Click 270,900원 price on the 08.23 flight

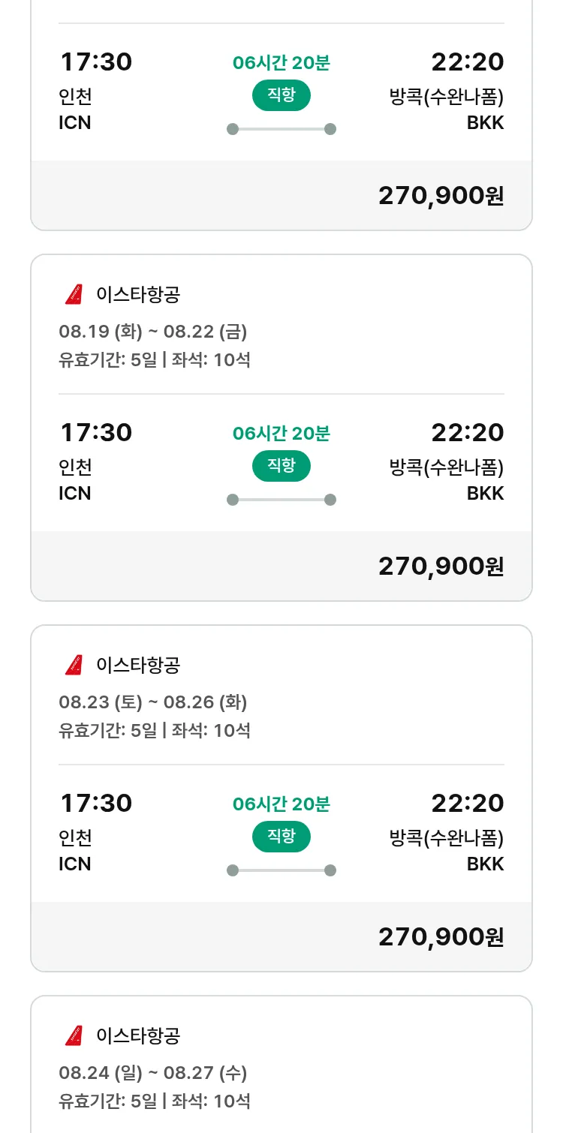point(441,936)
